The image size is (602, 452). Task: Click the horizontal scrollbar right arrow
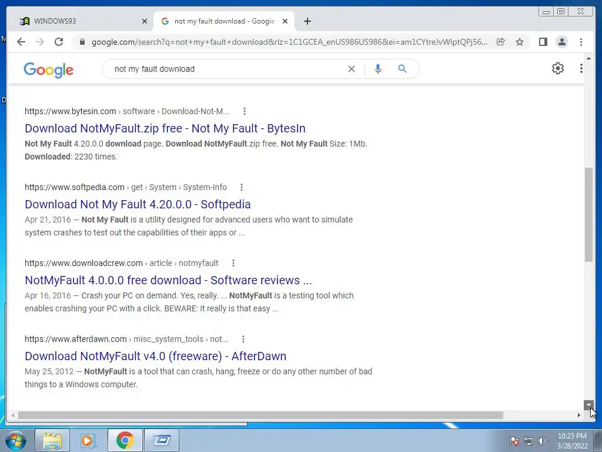579,415
